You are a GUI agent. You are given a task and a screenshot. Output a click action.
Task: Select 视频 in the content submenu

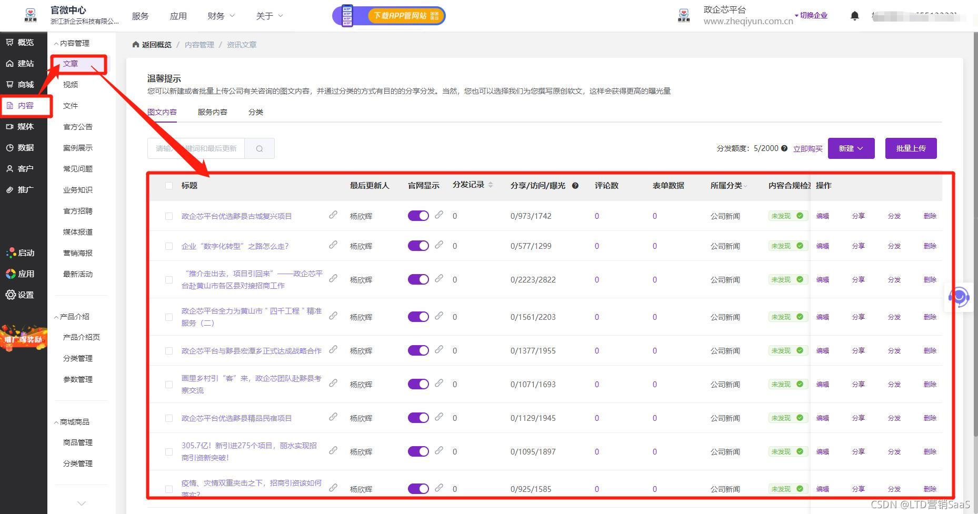point(71,85)
